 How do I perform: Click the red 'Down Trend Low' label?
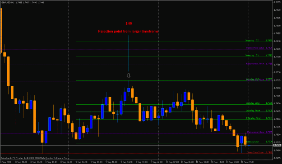pos(255,152)
